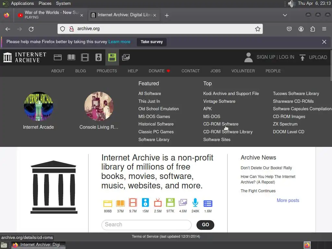
Task: Open the ZX Spectrum link
Action: [285, 124]
